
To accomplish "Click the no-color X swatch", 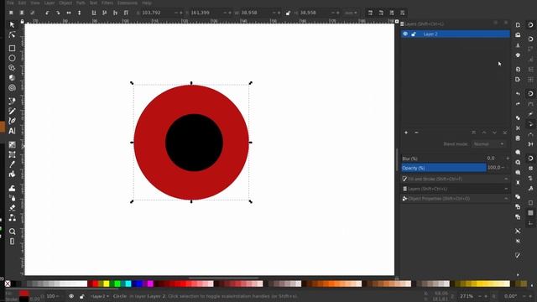I will click(8, 284).
